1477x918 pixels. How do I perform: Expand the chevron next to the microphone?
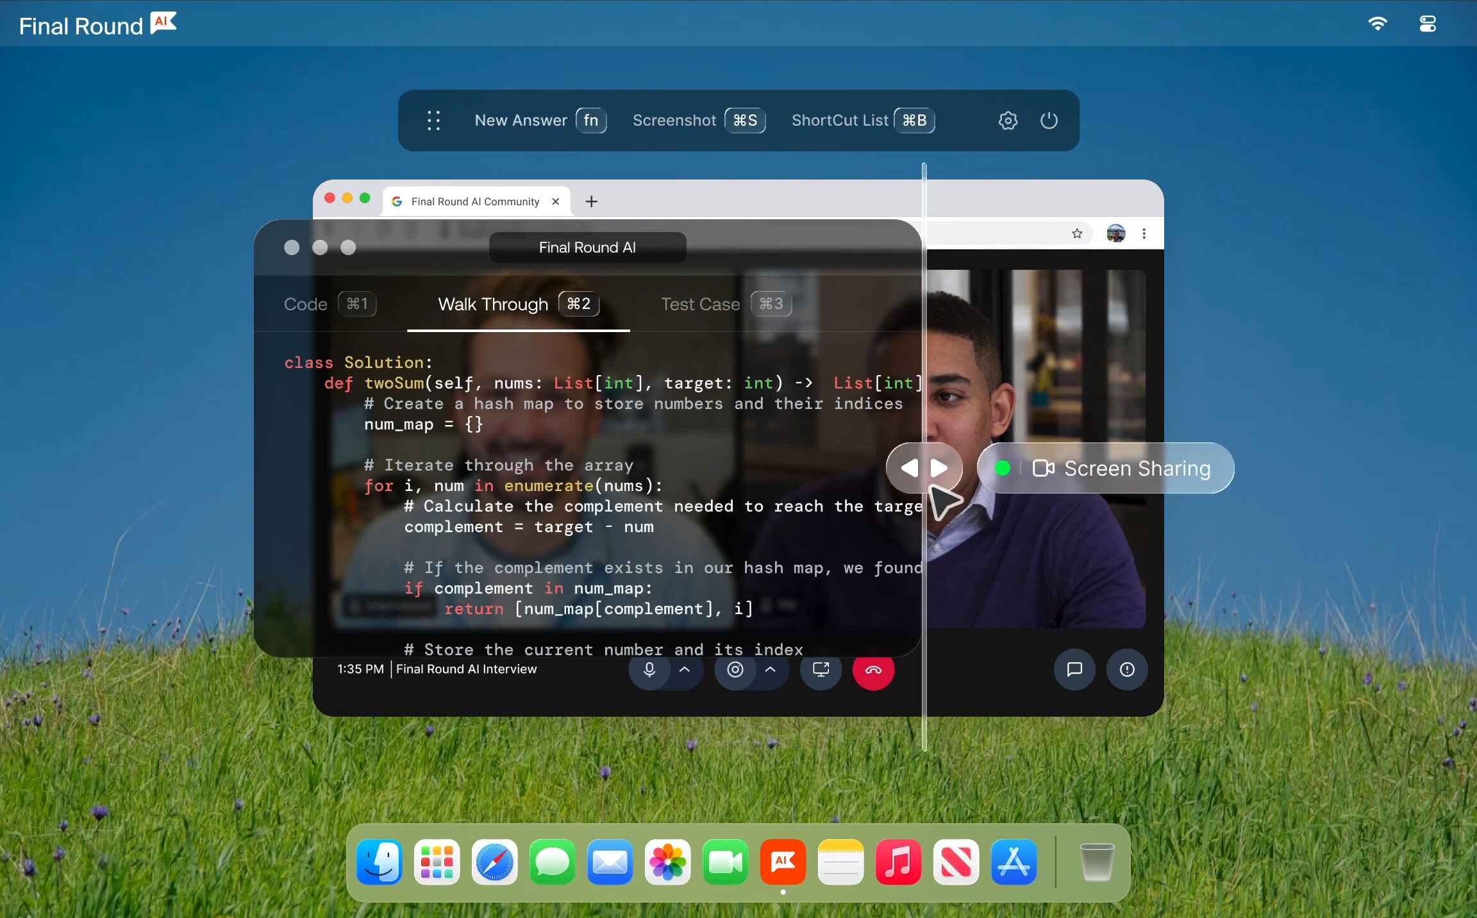683,671
